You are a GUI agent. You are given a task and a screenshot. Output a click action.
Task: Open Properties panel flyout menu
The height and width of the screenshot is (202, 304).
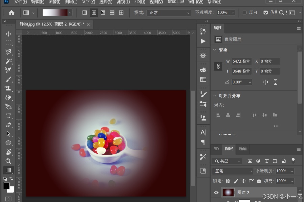coord(299,28)
